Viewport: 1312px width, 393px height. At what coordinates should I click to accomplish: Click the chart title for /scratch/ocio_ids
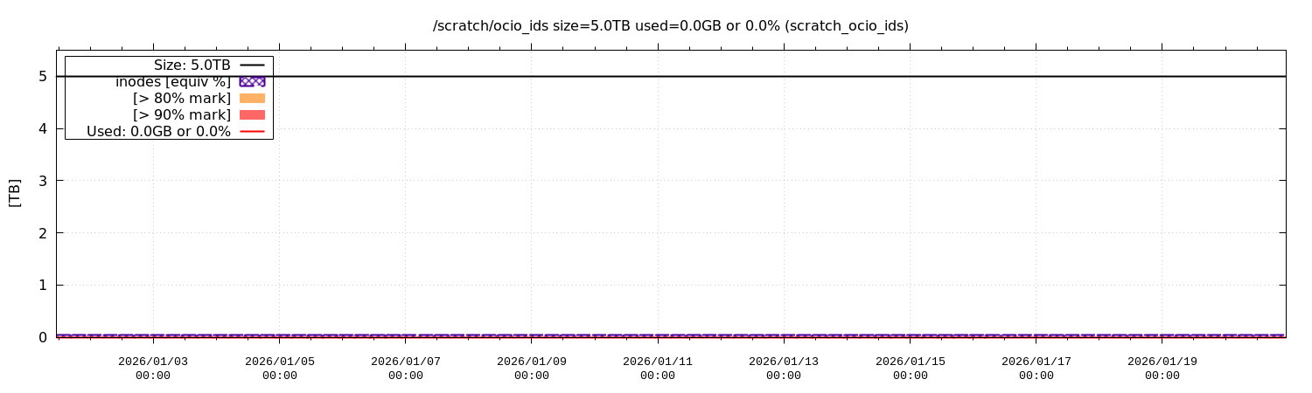(670, 26)
